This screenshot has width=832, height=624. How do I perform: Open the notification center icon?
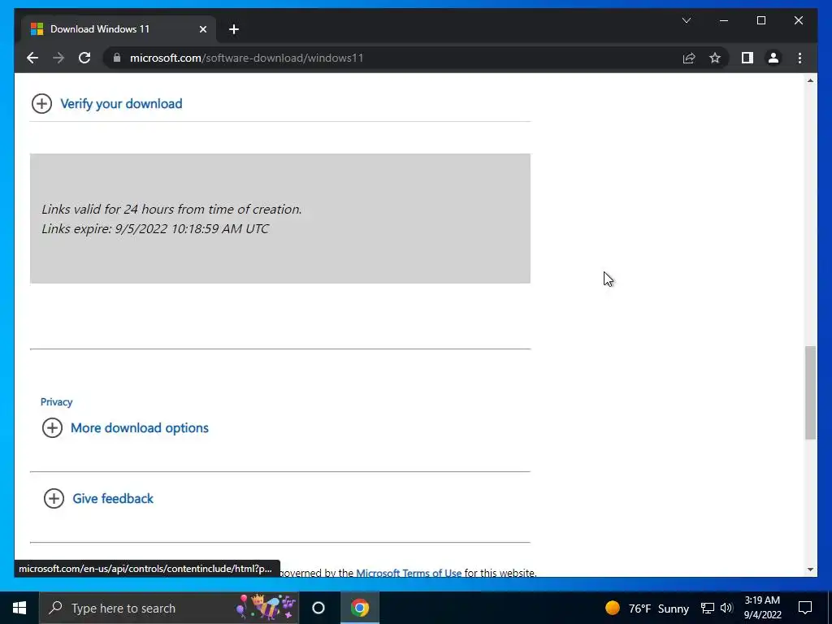coord(805,608)
